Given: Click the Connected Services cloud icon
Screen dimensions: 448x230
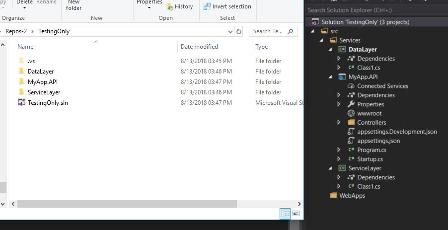Looking at the screenshot, I should pyautogui.click(x=351, y=86).
